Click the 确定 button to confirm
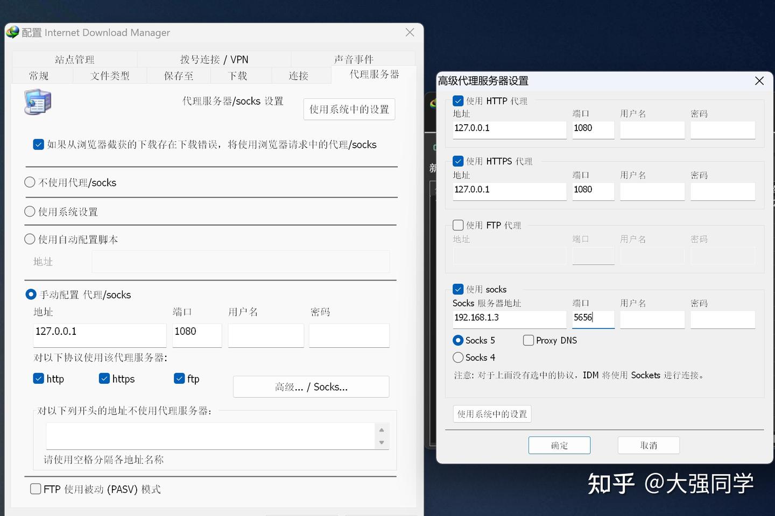 pyautogui.click(x=559, y=445)
